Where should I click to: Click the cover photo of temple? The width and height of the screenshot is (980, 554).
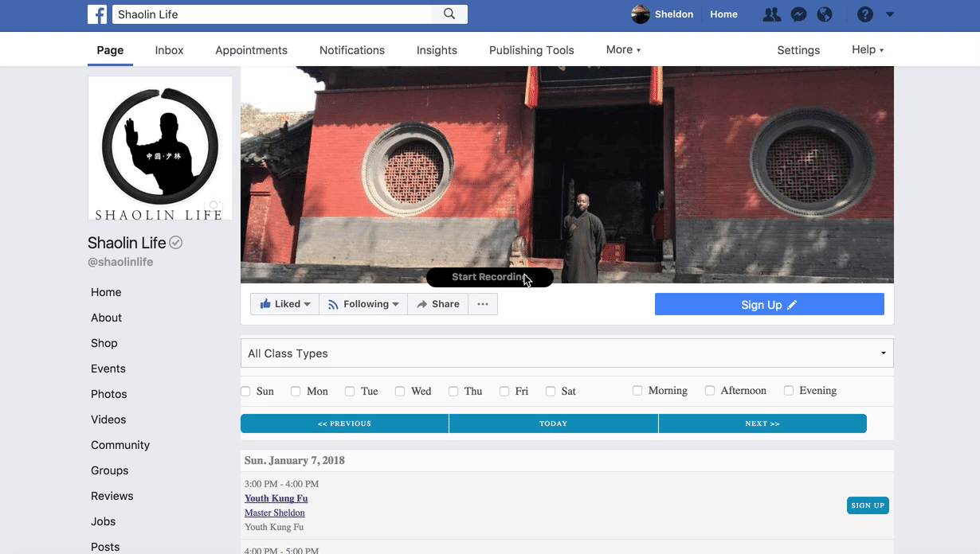tap(567, 174)
